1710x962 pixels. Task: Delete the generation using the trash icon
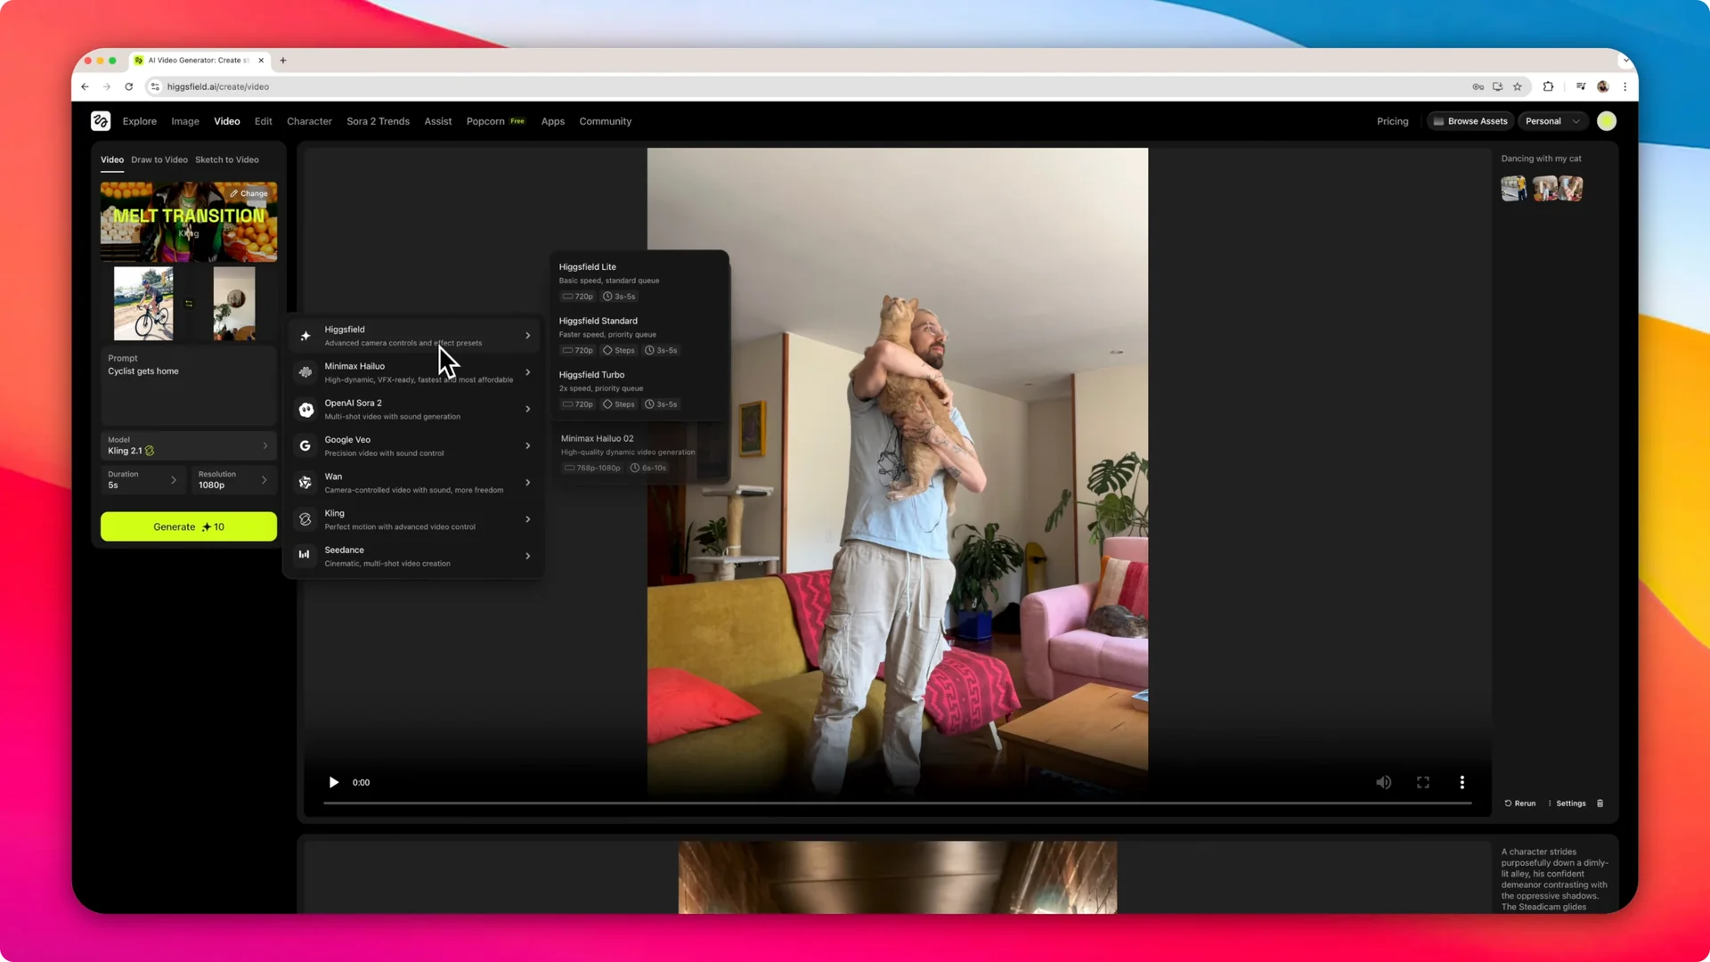pyautogui.click(x=1600, y=803)
